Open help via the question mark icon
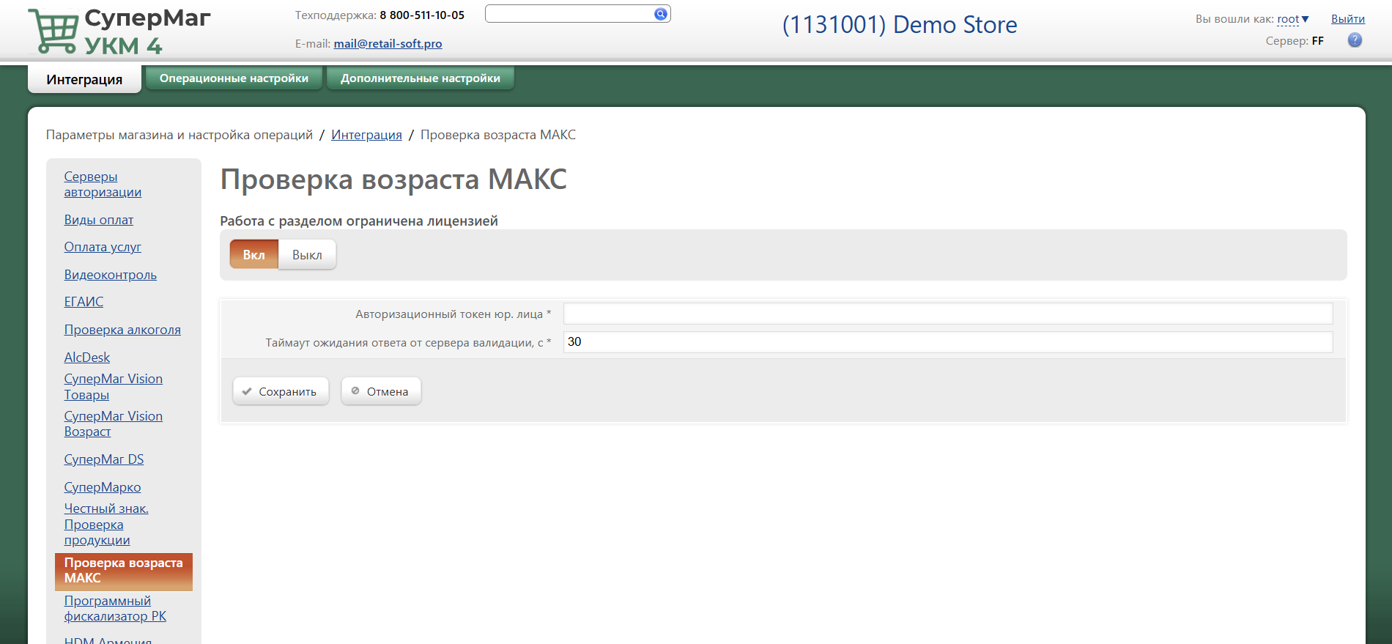The image size is (1392, 644). (1355, 40)
